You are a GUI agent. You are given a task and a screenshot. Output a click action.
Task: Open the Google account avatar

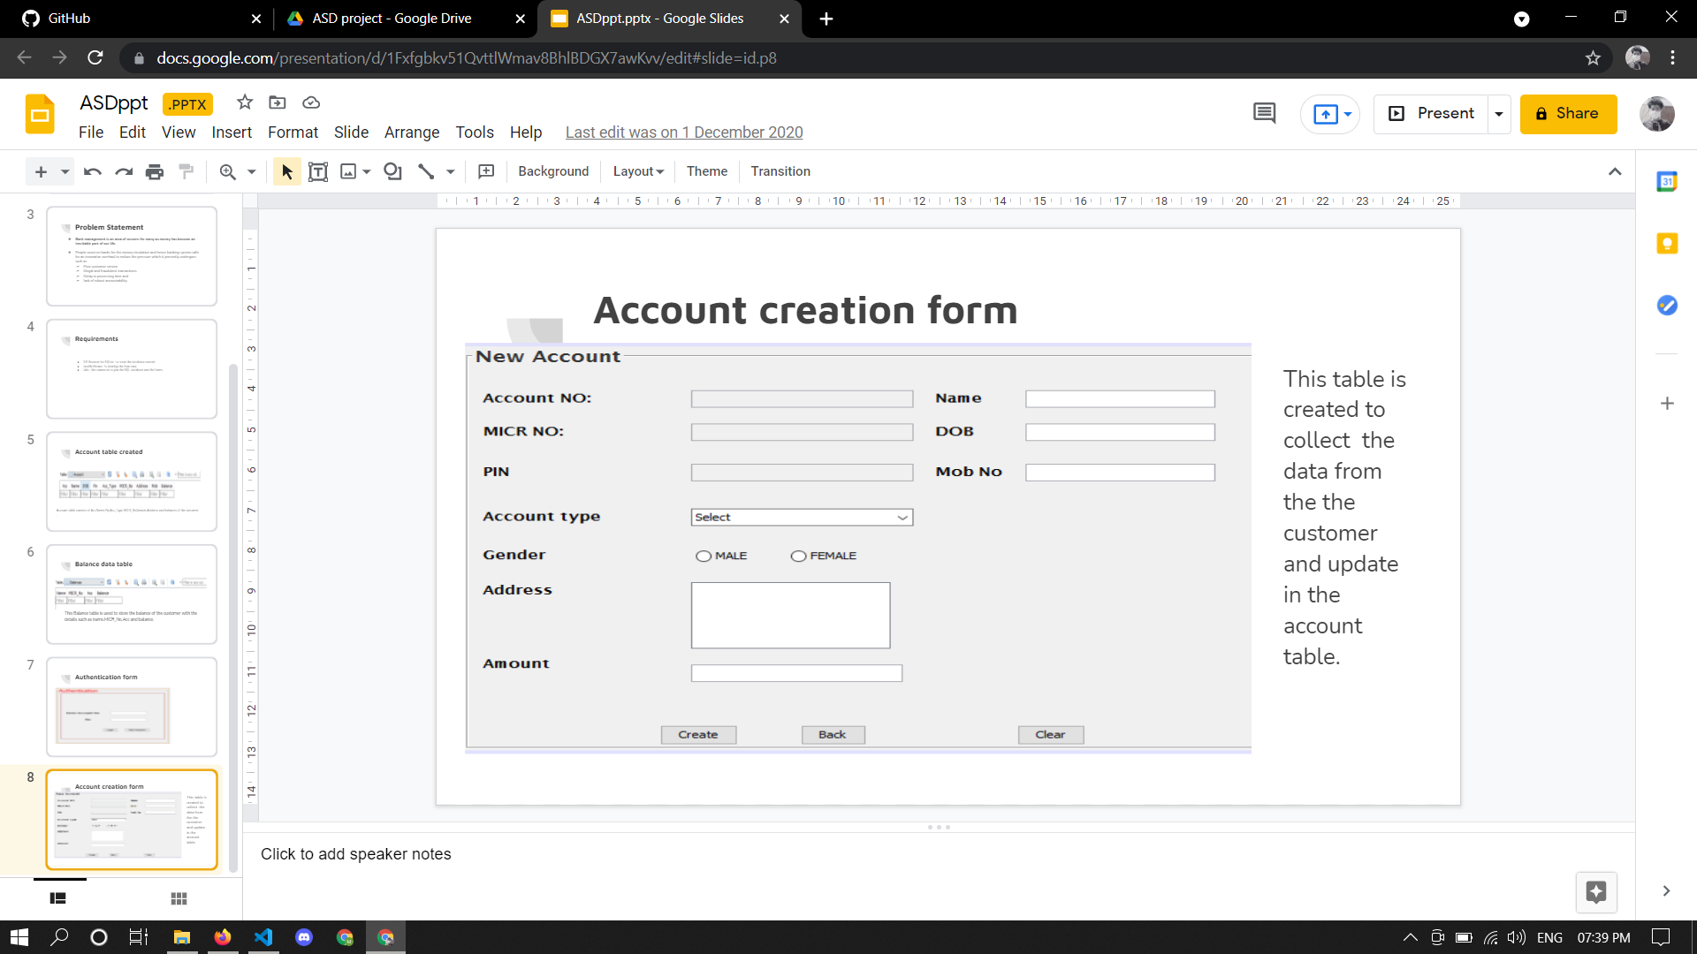(1657, 114)
